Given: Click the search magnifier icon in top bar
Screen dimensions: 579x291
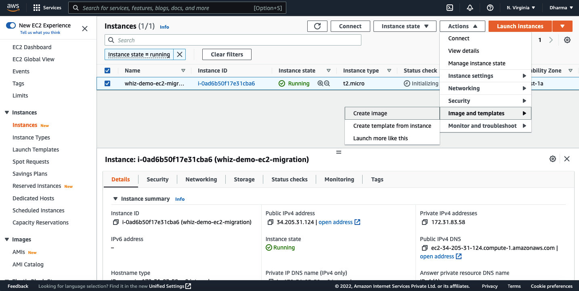Looking at the screenshot, I should pyautogui.click(x=76, y=8).
